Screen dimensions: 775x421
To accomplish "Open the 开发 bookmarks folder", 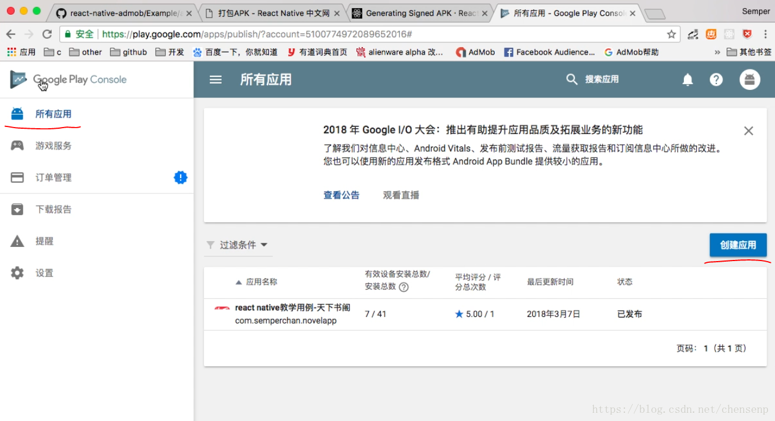I will coord(170,52).
